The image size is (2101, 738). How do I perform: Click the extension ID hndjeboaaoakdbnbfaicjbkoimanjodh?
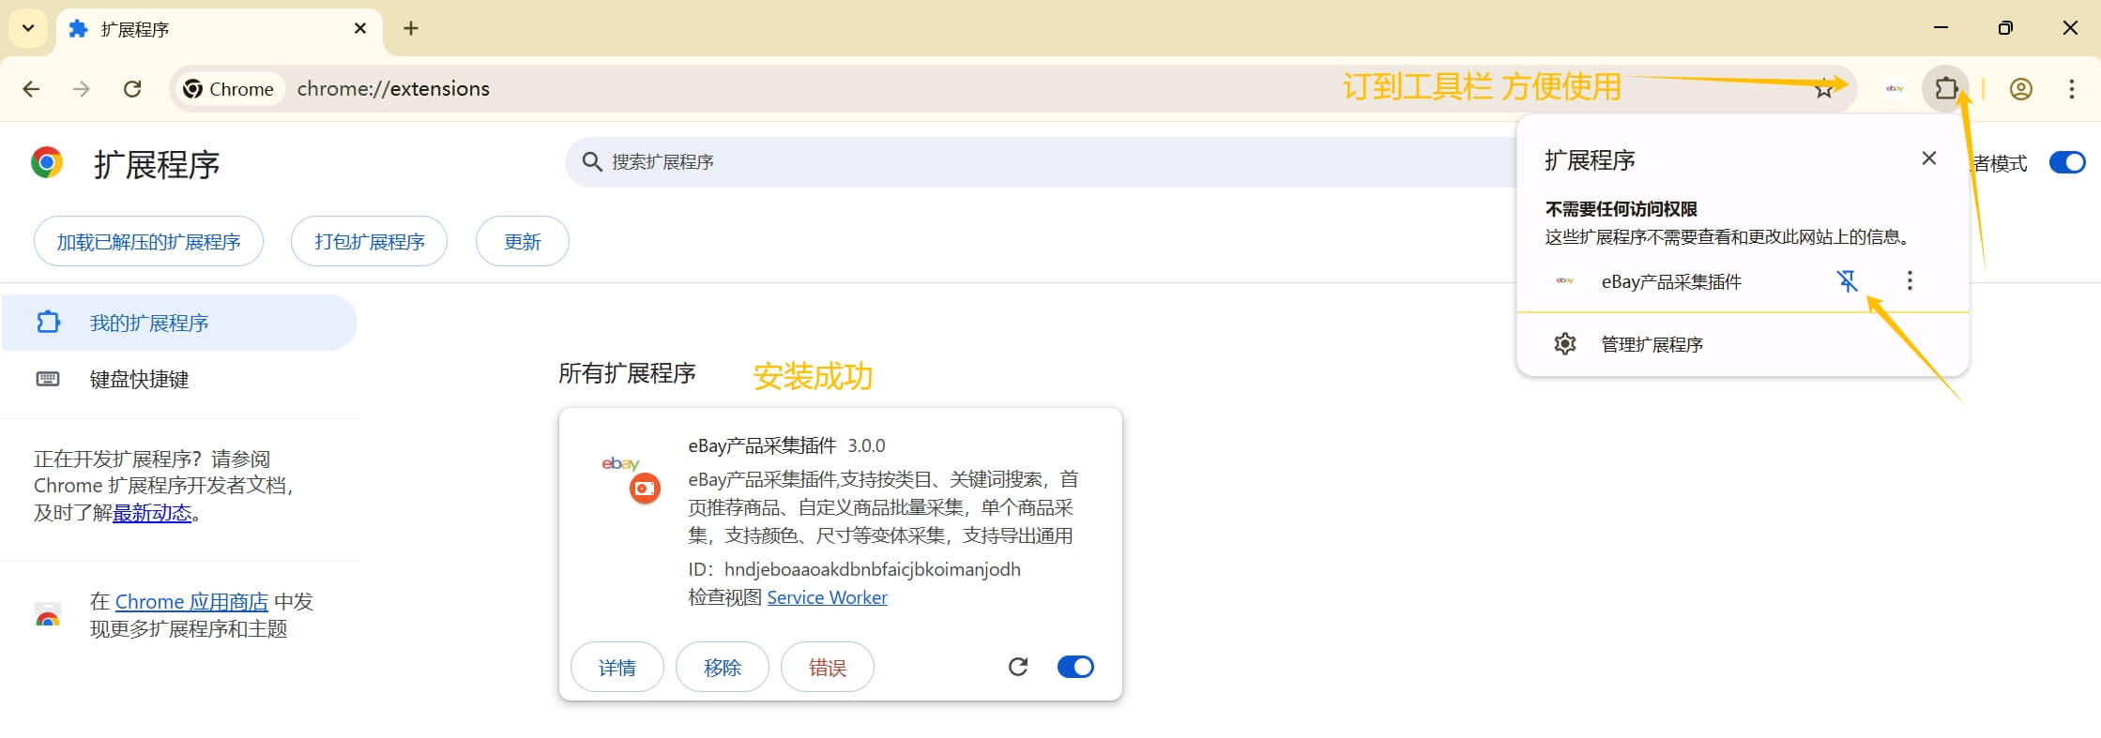(x=873, y=569)
